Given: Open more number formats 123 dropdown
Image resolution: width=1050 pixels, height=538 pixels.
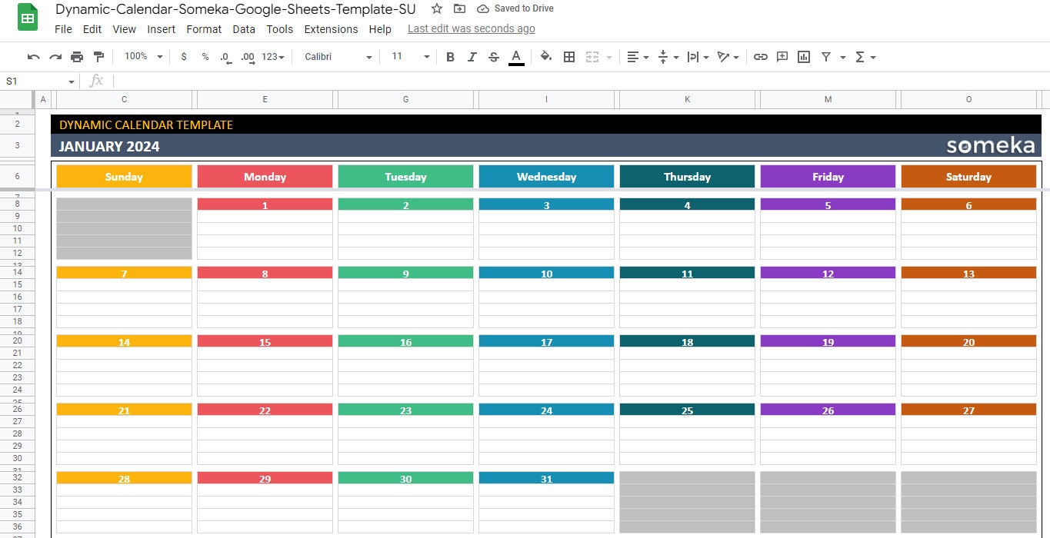Looking at the screenshot, I should (273, 57).
